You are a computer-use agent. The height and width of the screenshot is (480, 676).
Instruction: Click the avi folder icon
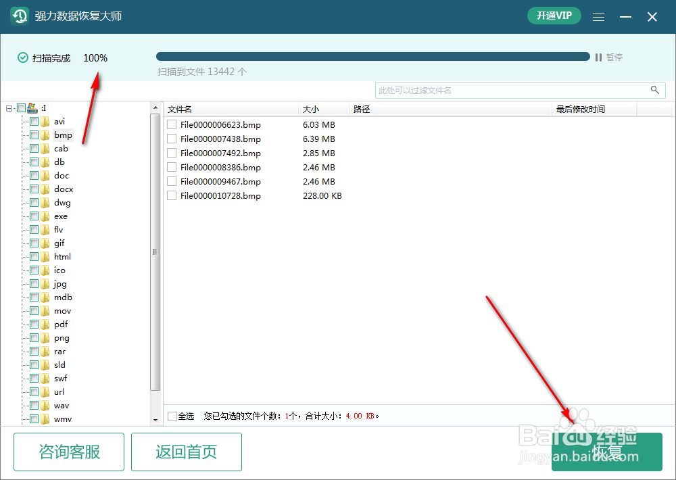[45, 122]
